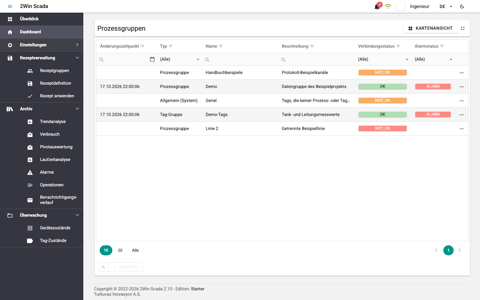This screenshot has width=480, height=300.
Task: Open row menu for Genel
Action: click(462, 101)
